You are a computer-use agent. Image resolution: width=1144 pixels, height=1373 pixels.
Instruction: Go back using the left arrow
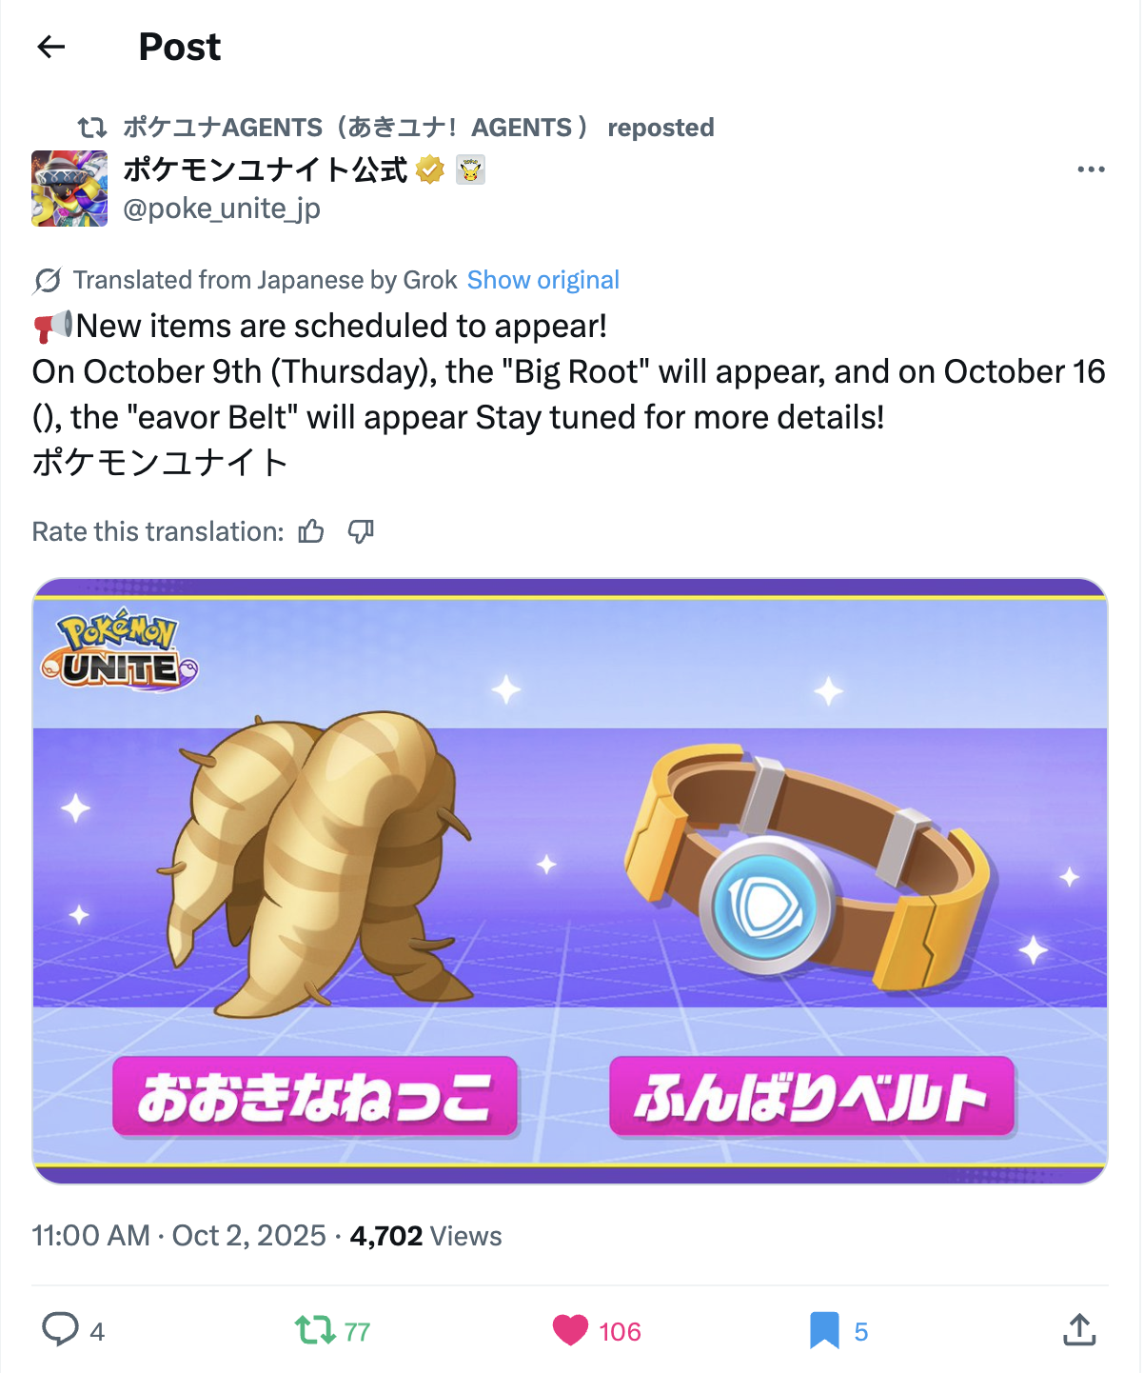coord(50,47)
